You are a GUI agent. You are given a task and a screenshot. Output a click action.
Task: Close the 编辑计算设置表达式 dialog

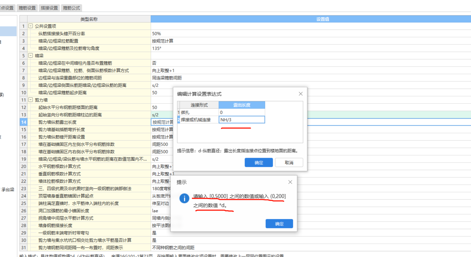(x=300, y=94)
